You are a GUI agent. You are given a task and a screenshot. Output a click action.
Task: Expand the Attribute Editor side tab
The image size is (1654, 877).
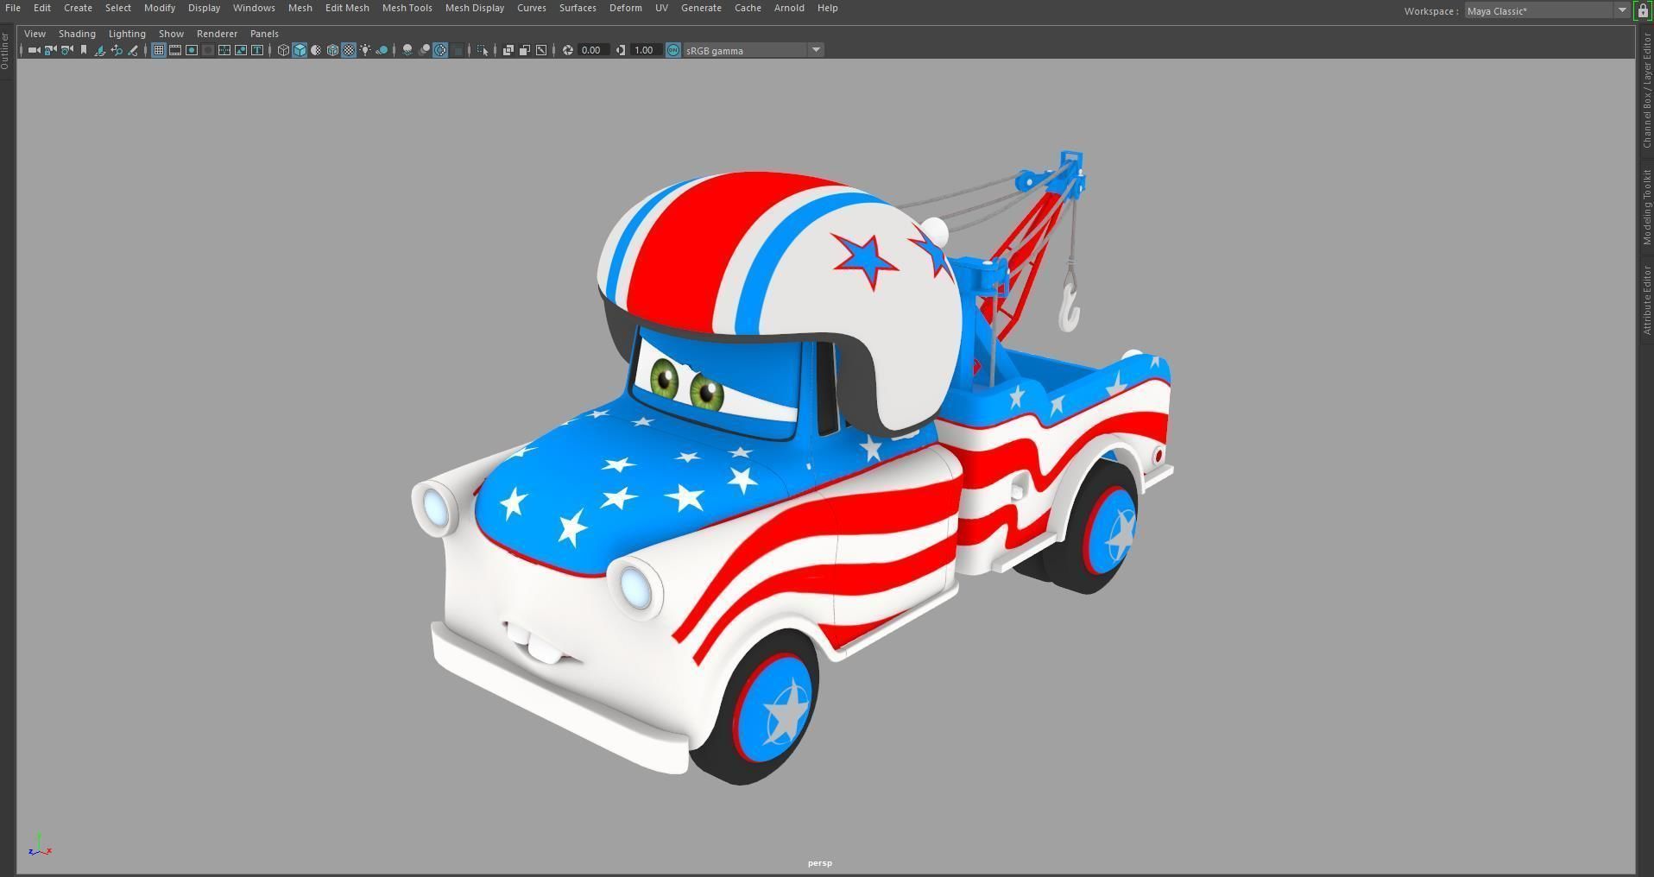[1647, 300]
